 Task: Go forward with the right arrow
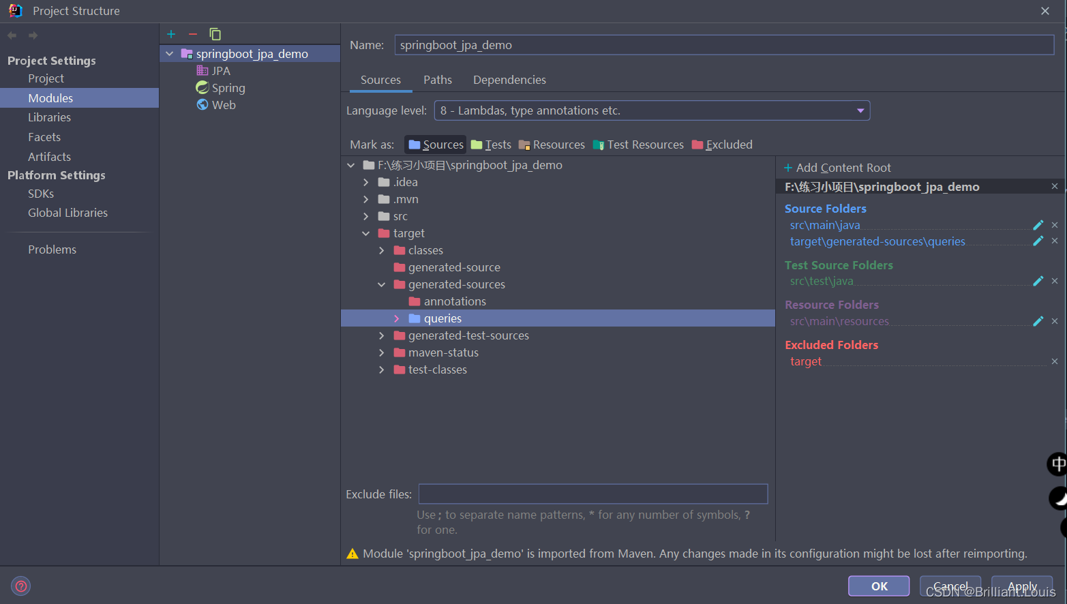click(x=33, y=35)
